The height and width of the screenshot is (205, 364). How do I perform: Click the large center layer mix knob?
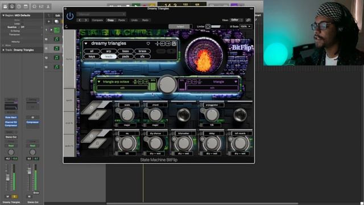tap(168, 84)
